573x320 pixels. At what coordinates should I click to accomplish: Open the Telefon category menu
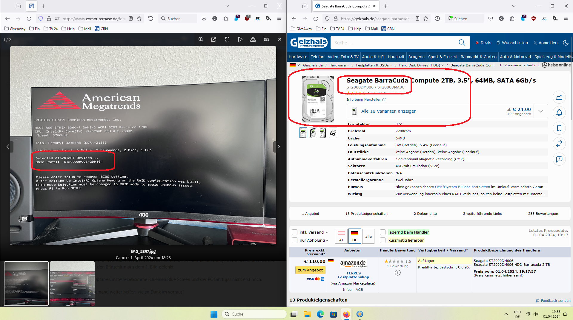click(x=317, y=57)
